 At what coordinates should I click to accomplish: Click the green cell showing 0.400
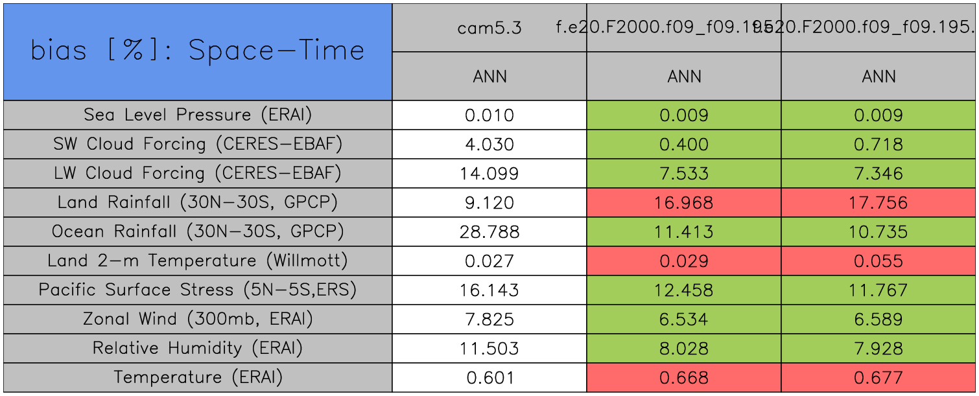[684, 145]
